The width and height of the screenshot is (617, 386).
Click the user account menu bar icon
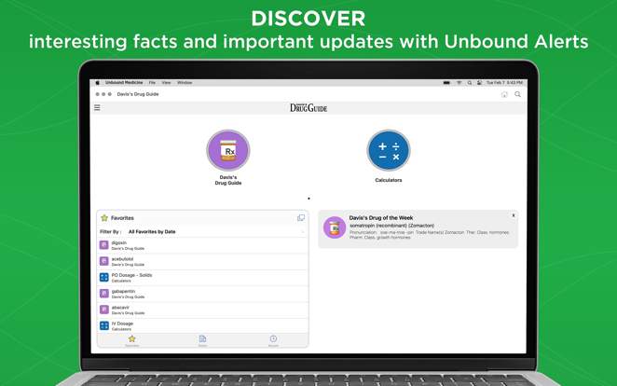pyautogui.click(x=479, y=83)
